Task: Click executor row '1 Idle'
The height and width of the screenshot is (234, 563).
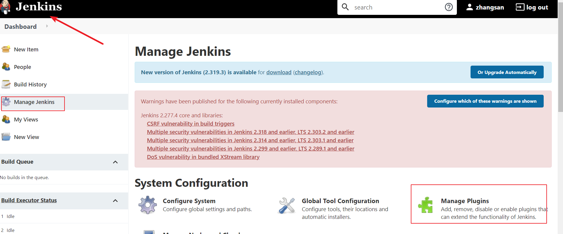Action: pyautogui.click(x=8, y=216)
